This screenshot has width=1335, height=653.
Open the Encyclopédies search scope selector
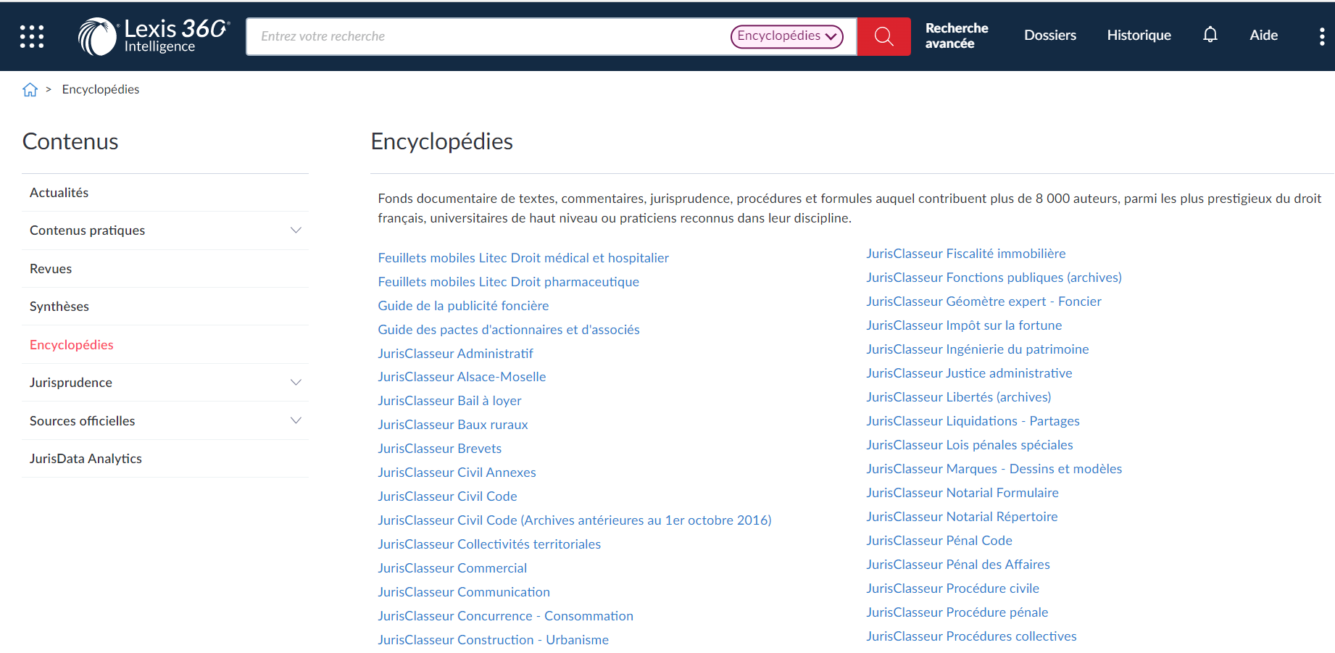(x=788, y=36)
